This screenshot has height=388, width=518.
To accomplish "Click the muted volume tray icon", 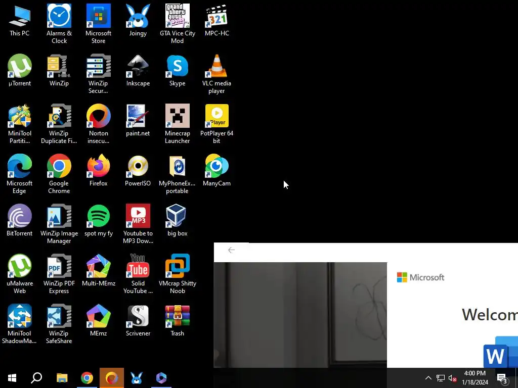I will pos(453,378).
